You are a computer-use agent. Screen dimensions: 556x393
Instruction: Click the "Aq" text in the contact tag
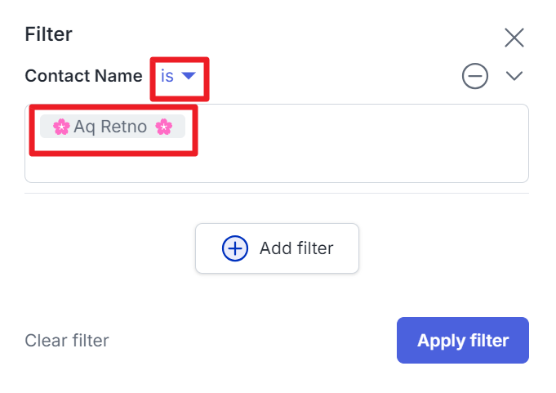tap(84, 127)
